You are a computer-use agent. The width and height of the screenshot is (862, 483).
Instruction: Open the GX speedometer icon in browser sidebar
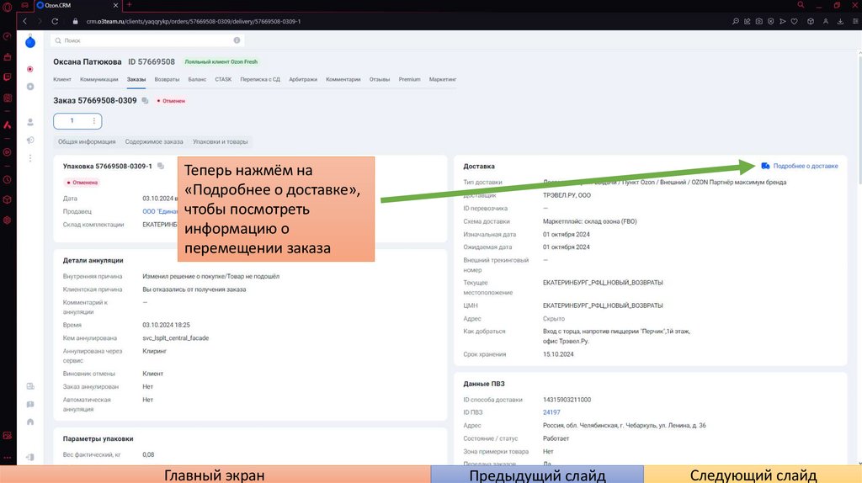point(7,36)
